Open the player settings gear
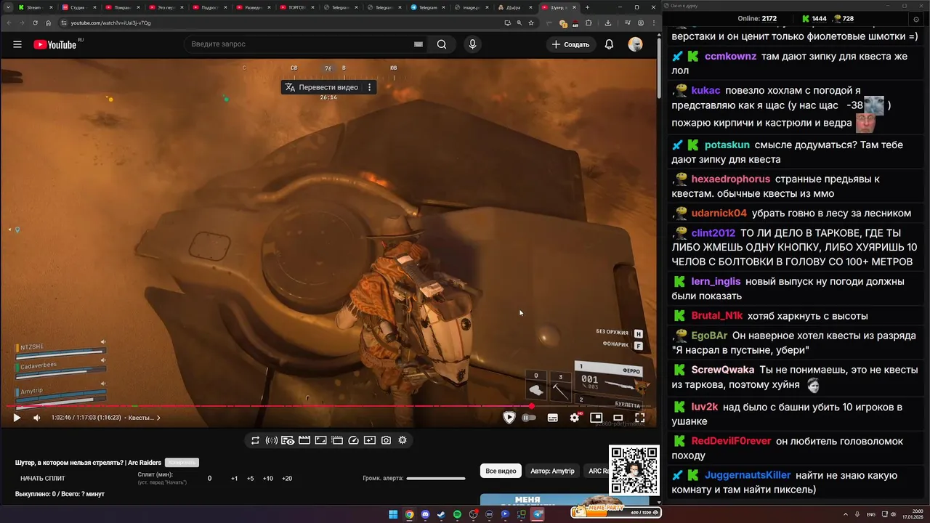Viewport: 930px width, 523px height. point(575,418)
